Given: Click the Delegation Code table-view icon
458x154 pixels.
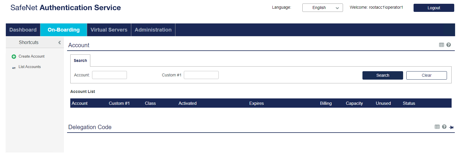Looking at the screenshot, I should point(437,127).
